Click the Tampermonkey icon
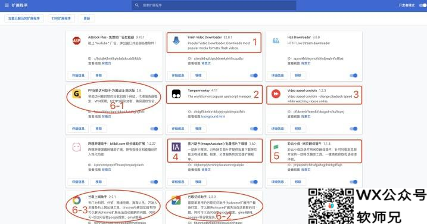This screenshot has height=224, width=427. pos(176,94)
